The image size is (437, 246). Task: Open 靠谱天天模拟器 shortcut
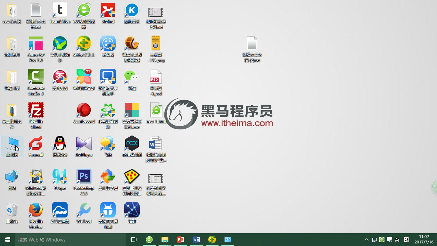(108, 216)
